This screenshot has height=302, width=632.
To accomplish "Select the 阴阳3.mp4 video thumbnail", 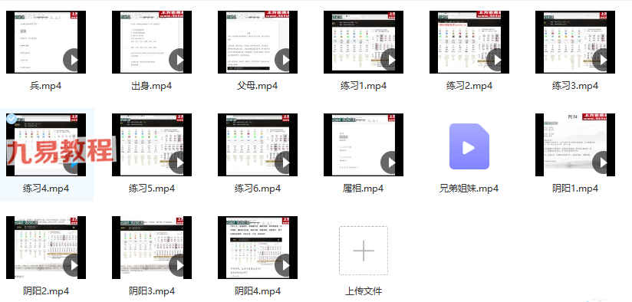I will coord(152,248).
